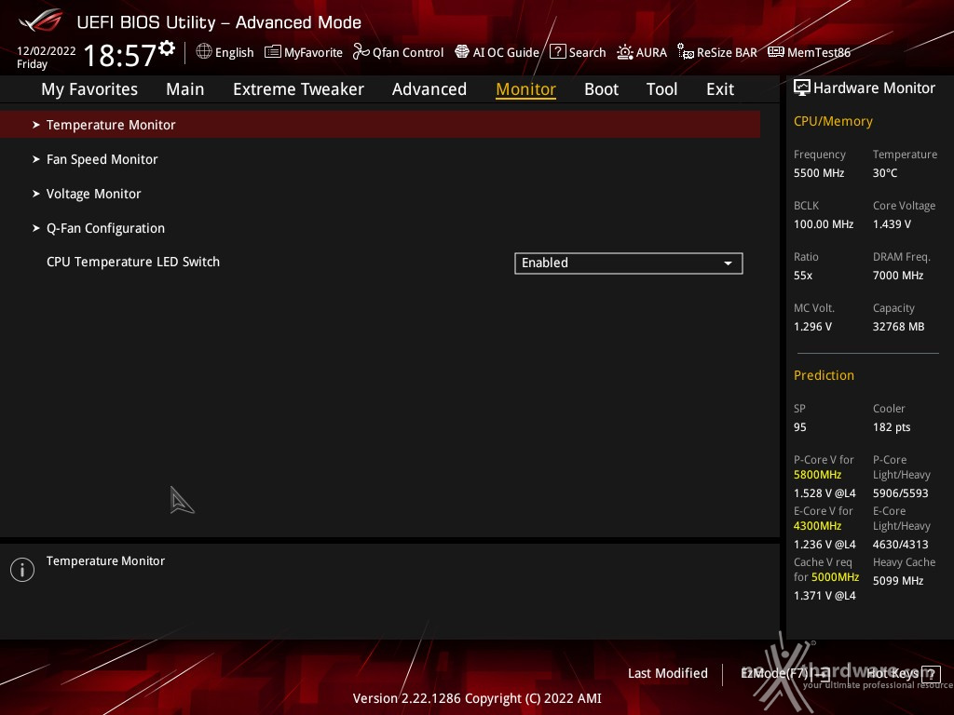The image size is (954, 715).
Task: Click the AI OC Guide brain icon
Action: (462, 52)
